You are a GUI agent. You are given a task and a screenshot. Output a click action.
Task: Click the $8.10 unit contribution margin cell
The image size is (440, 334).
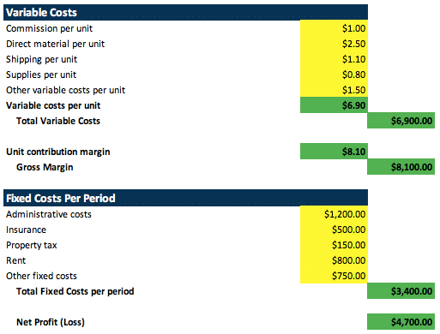pyautogui.click(x=334, y=152)
